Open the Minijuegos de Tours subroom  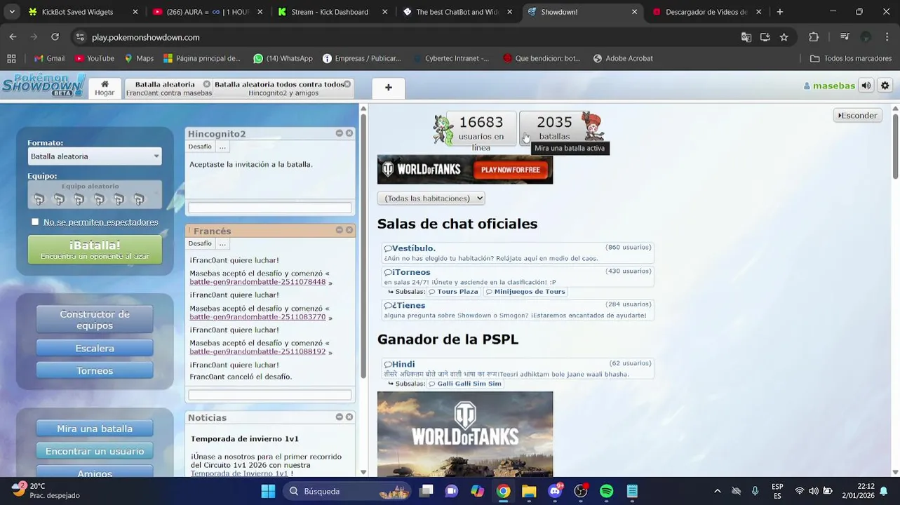(525, 292)
